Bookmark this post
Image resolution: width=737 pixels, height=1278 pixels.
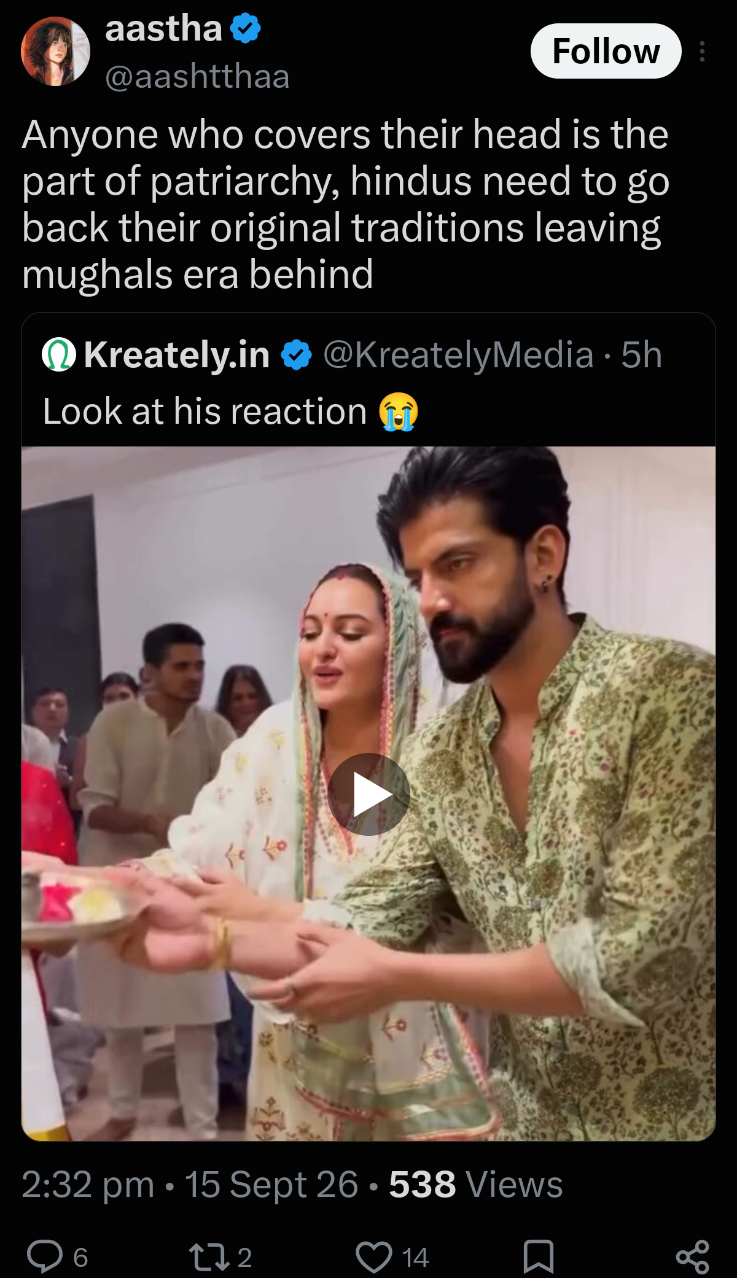tap(539, 1257)
